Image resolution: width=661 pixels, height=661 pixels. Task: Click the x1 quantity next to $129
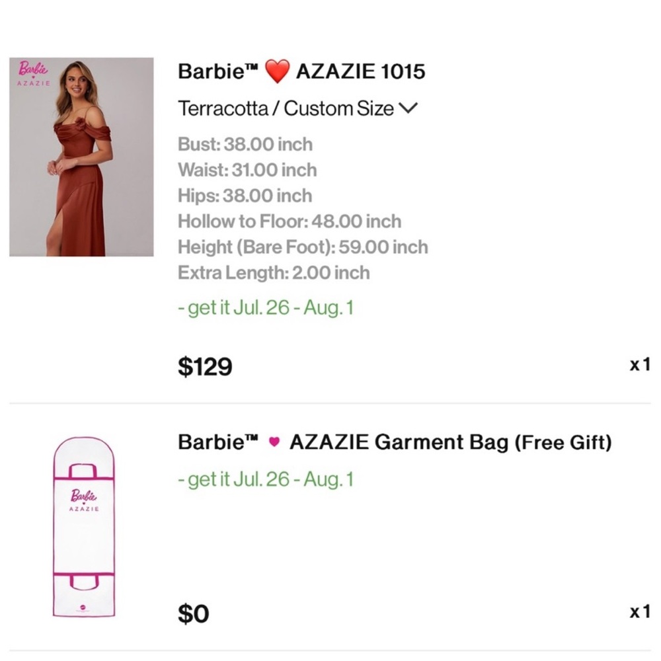point(641,364)
